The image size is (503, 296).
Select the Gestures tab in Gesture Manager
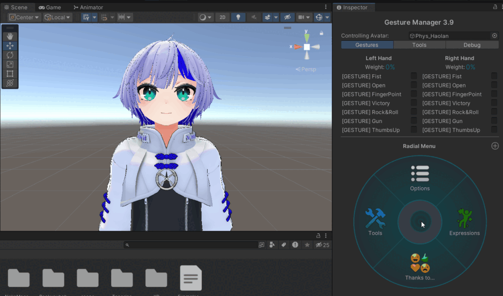click(366, 45)
